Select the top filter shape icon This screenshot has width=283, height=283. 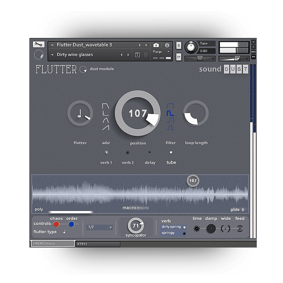[x=170, y=106]
